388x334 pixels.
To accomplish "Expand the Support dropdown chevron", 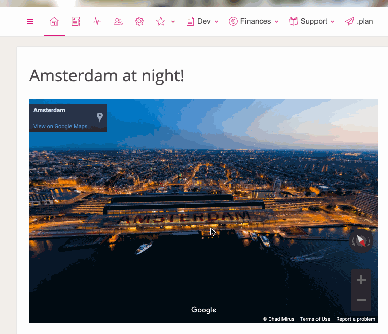I will (333, 22).
